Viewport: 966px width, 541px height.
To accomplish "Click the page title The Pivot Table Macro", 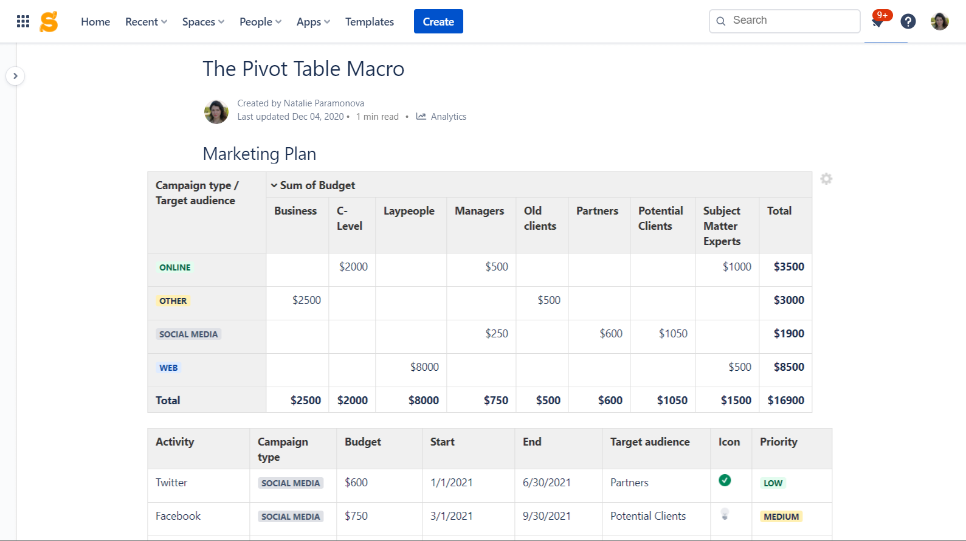I will (x=303, y=69).
